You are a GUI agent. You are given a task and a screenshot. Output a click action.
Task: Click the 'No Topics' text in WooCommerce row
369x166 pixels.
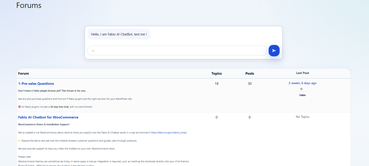(302, 117)
